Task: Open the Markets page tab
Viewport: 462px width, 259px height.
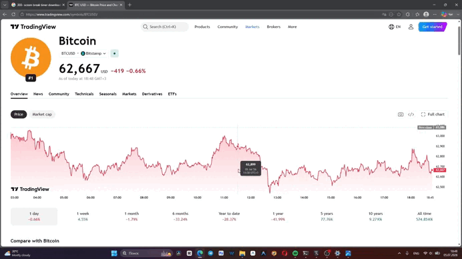Action: pyautogui.click(x=129, y=94)
